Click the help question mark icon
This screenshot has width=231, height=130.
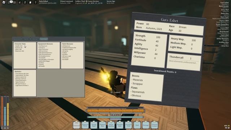(35, 3)
